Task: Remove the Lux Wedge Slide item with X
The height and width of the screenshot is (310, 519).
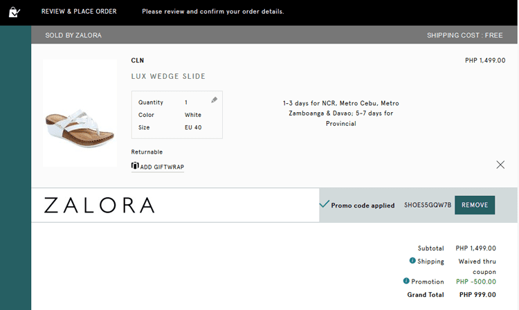Action: tap(500, 165)
